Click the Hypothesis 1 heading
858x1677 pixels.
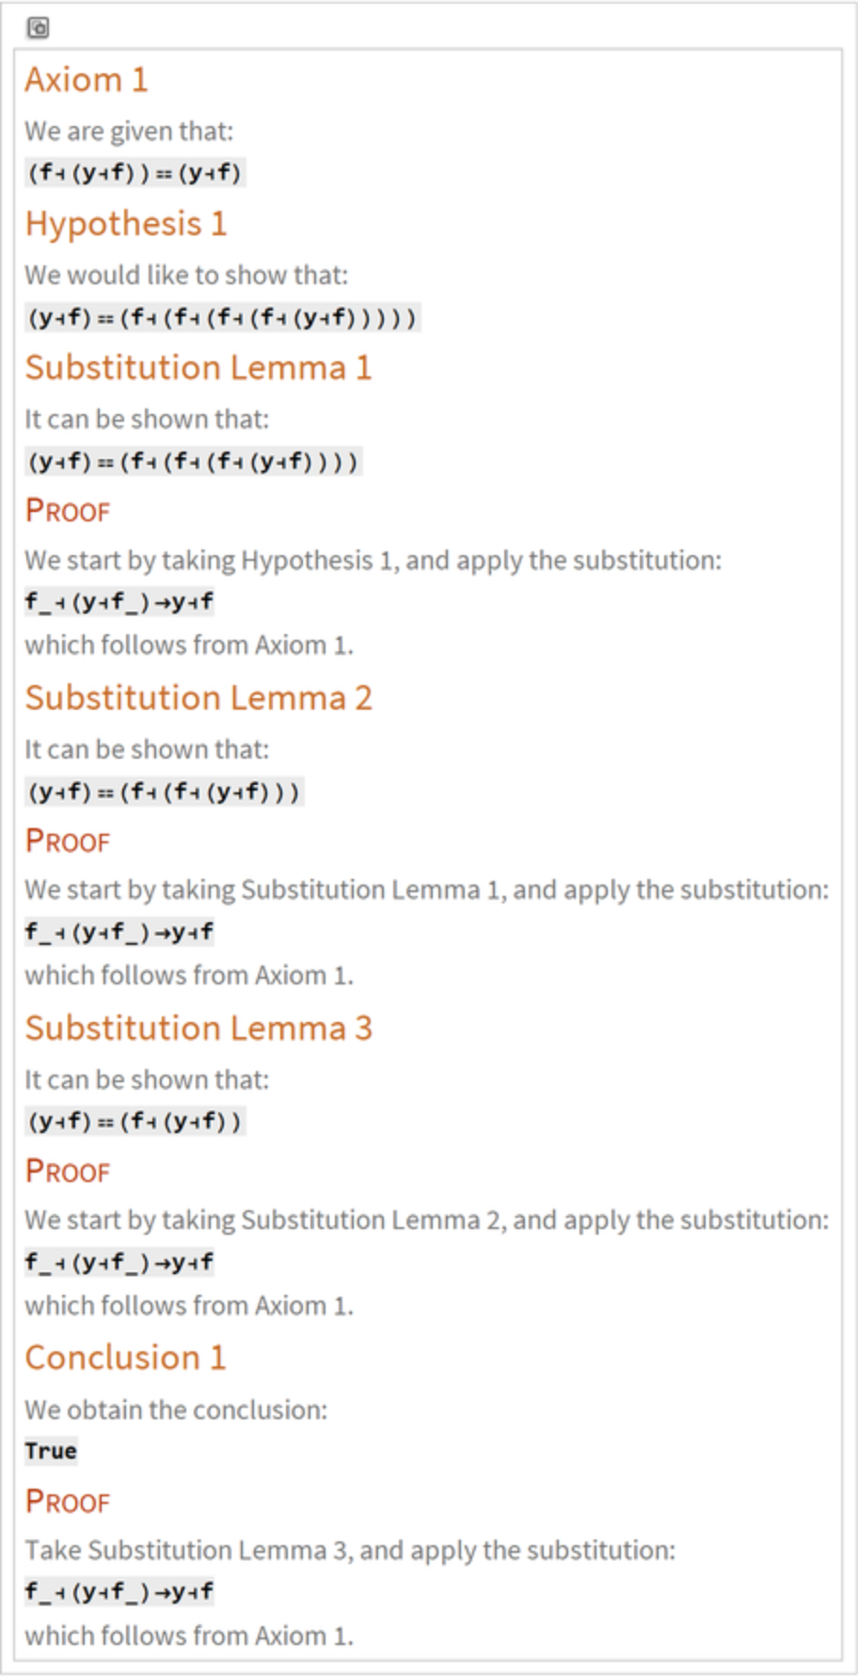pyautogui.click(x=126, y=224)
